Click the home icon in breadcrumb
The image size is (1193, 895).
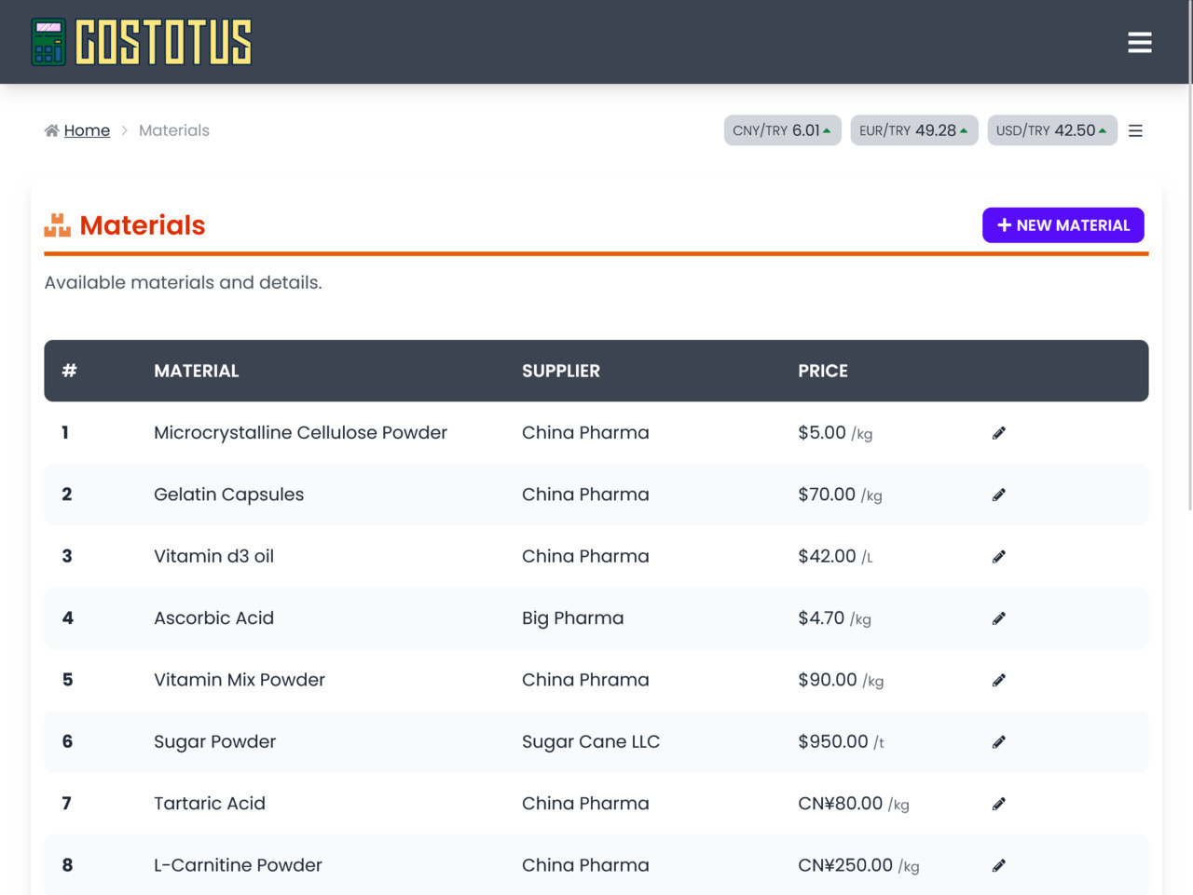pos(51,130)
